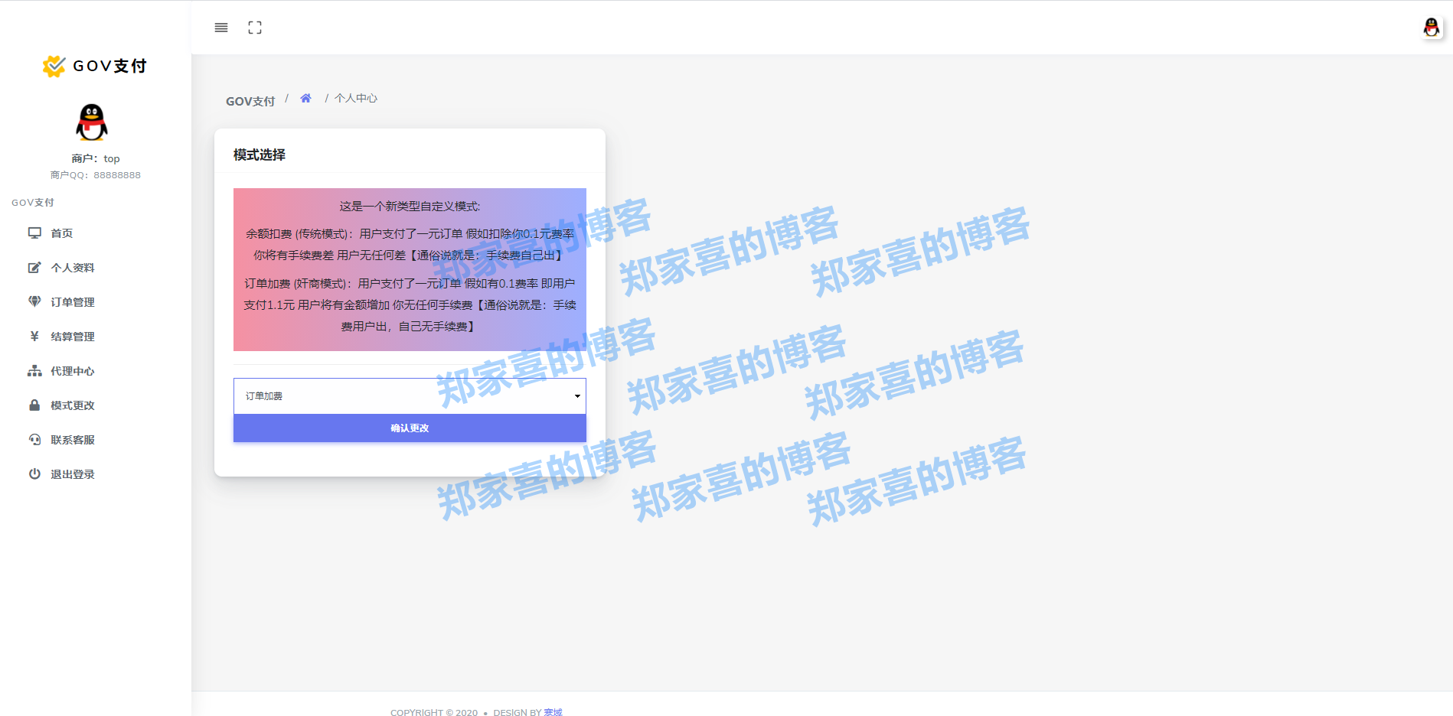
Task: Click the edit icon next to 个人资料
Action: tap(34, 267)
